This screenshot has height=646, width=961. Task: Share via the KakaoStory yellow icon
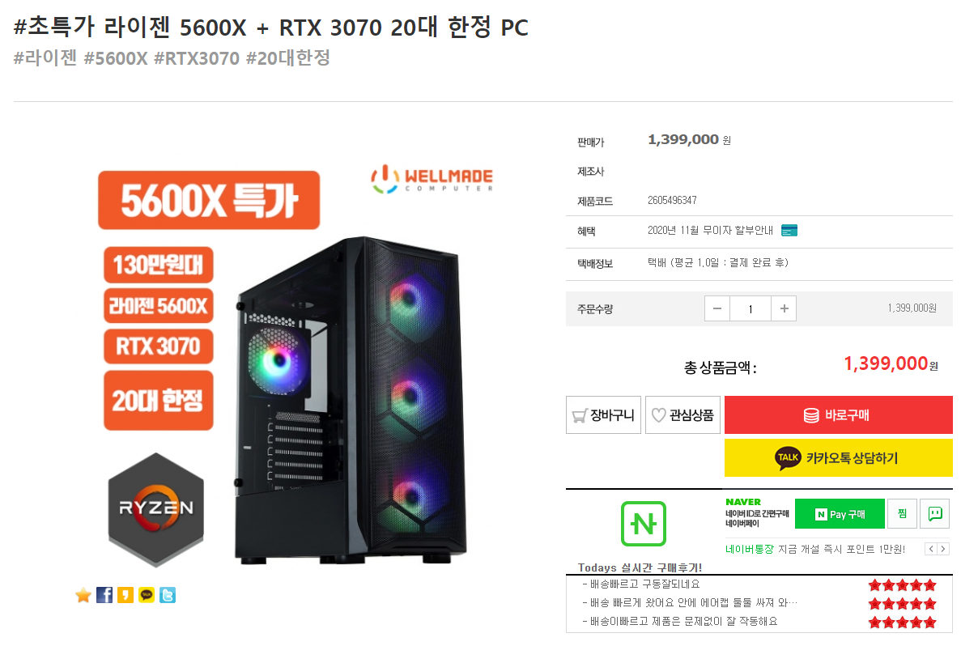tap(125, 595)
